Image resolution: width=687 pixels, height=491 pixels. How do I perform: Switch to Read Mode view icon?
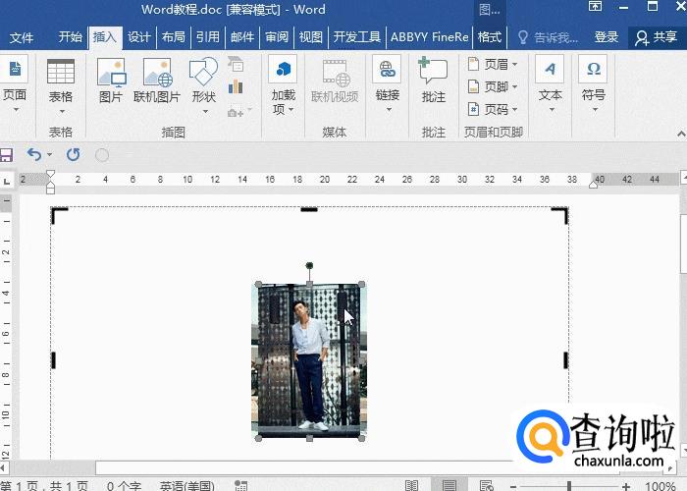(x=411, y=485)
